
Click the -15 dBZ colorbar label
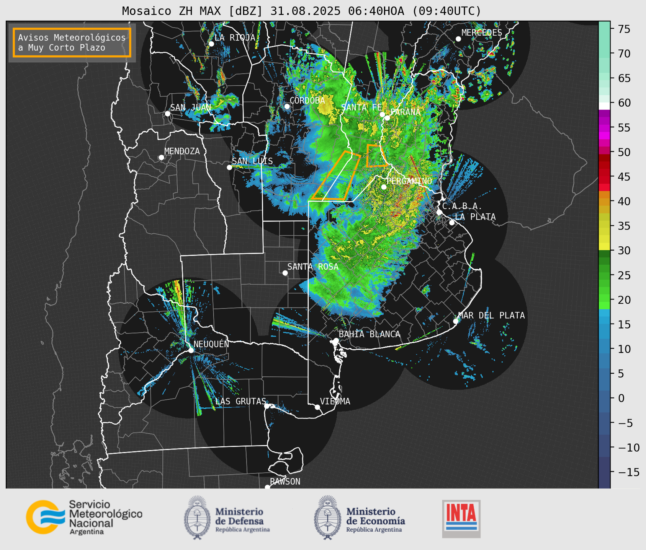coord(628,472)
